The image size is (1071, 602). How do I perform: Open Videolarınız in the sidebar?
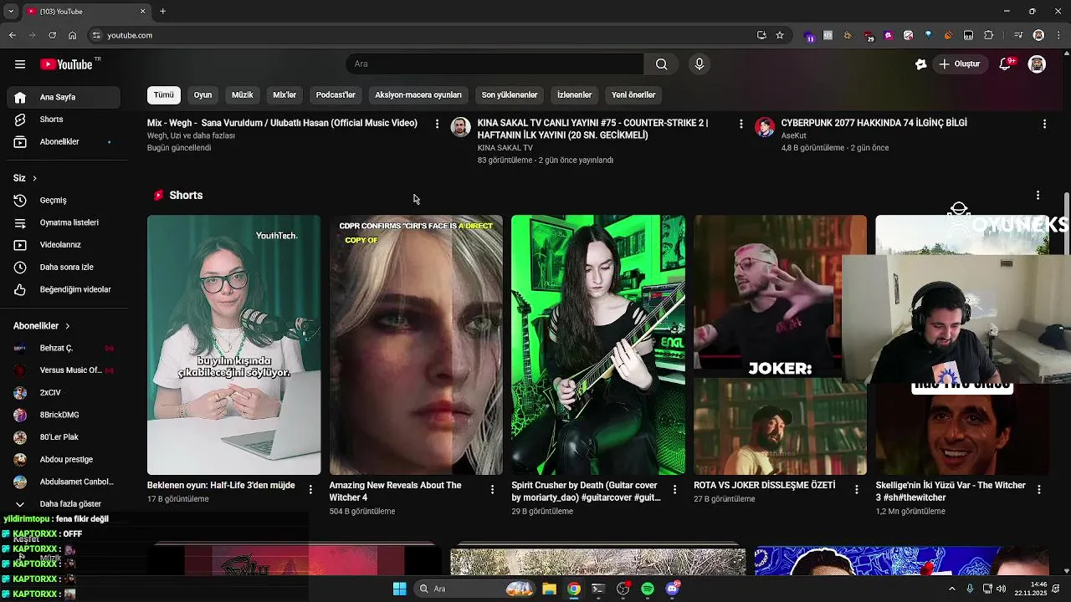click(x=63, y=245)
